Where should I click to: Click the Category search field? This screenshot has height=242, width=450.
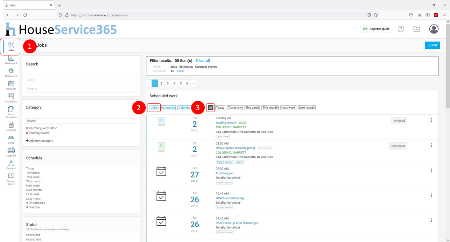pyautogui.click(x=81, y=121)
